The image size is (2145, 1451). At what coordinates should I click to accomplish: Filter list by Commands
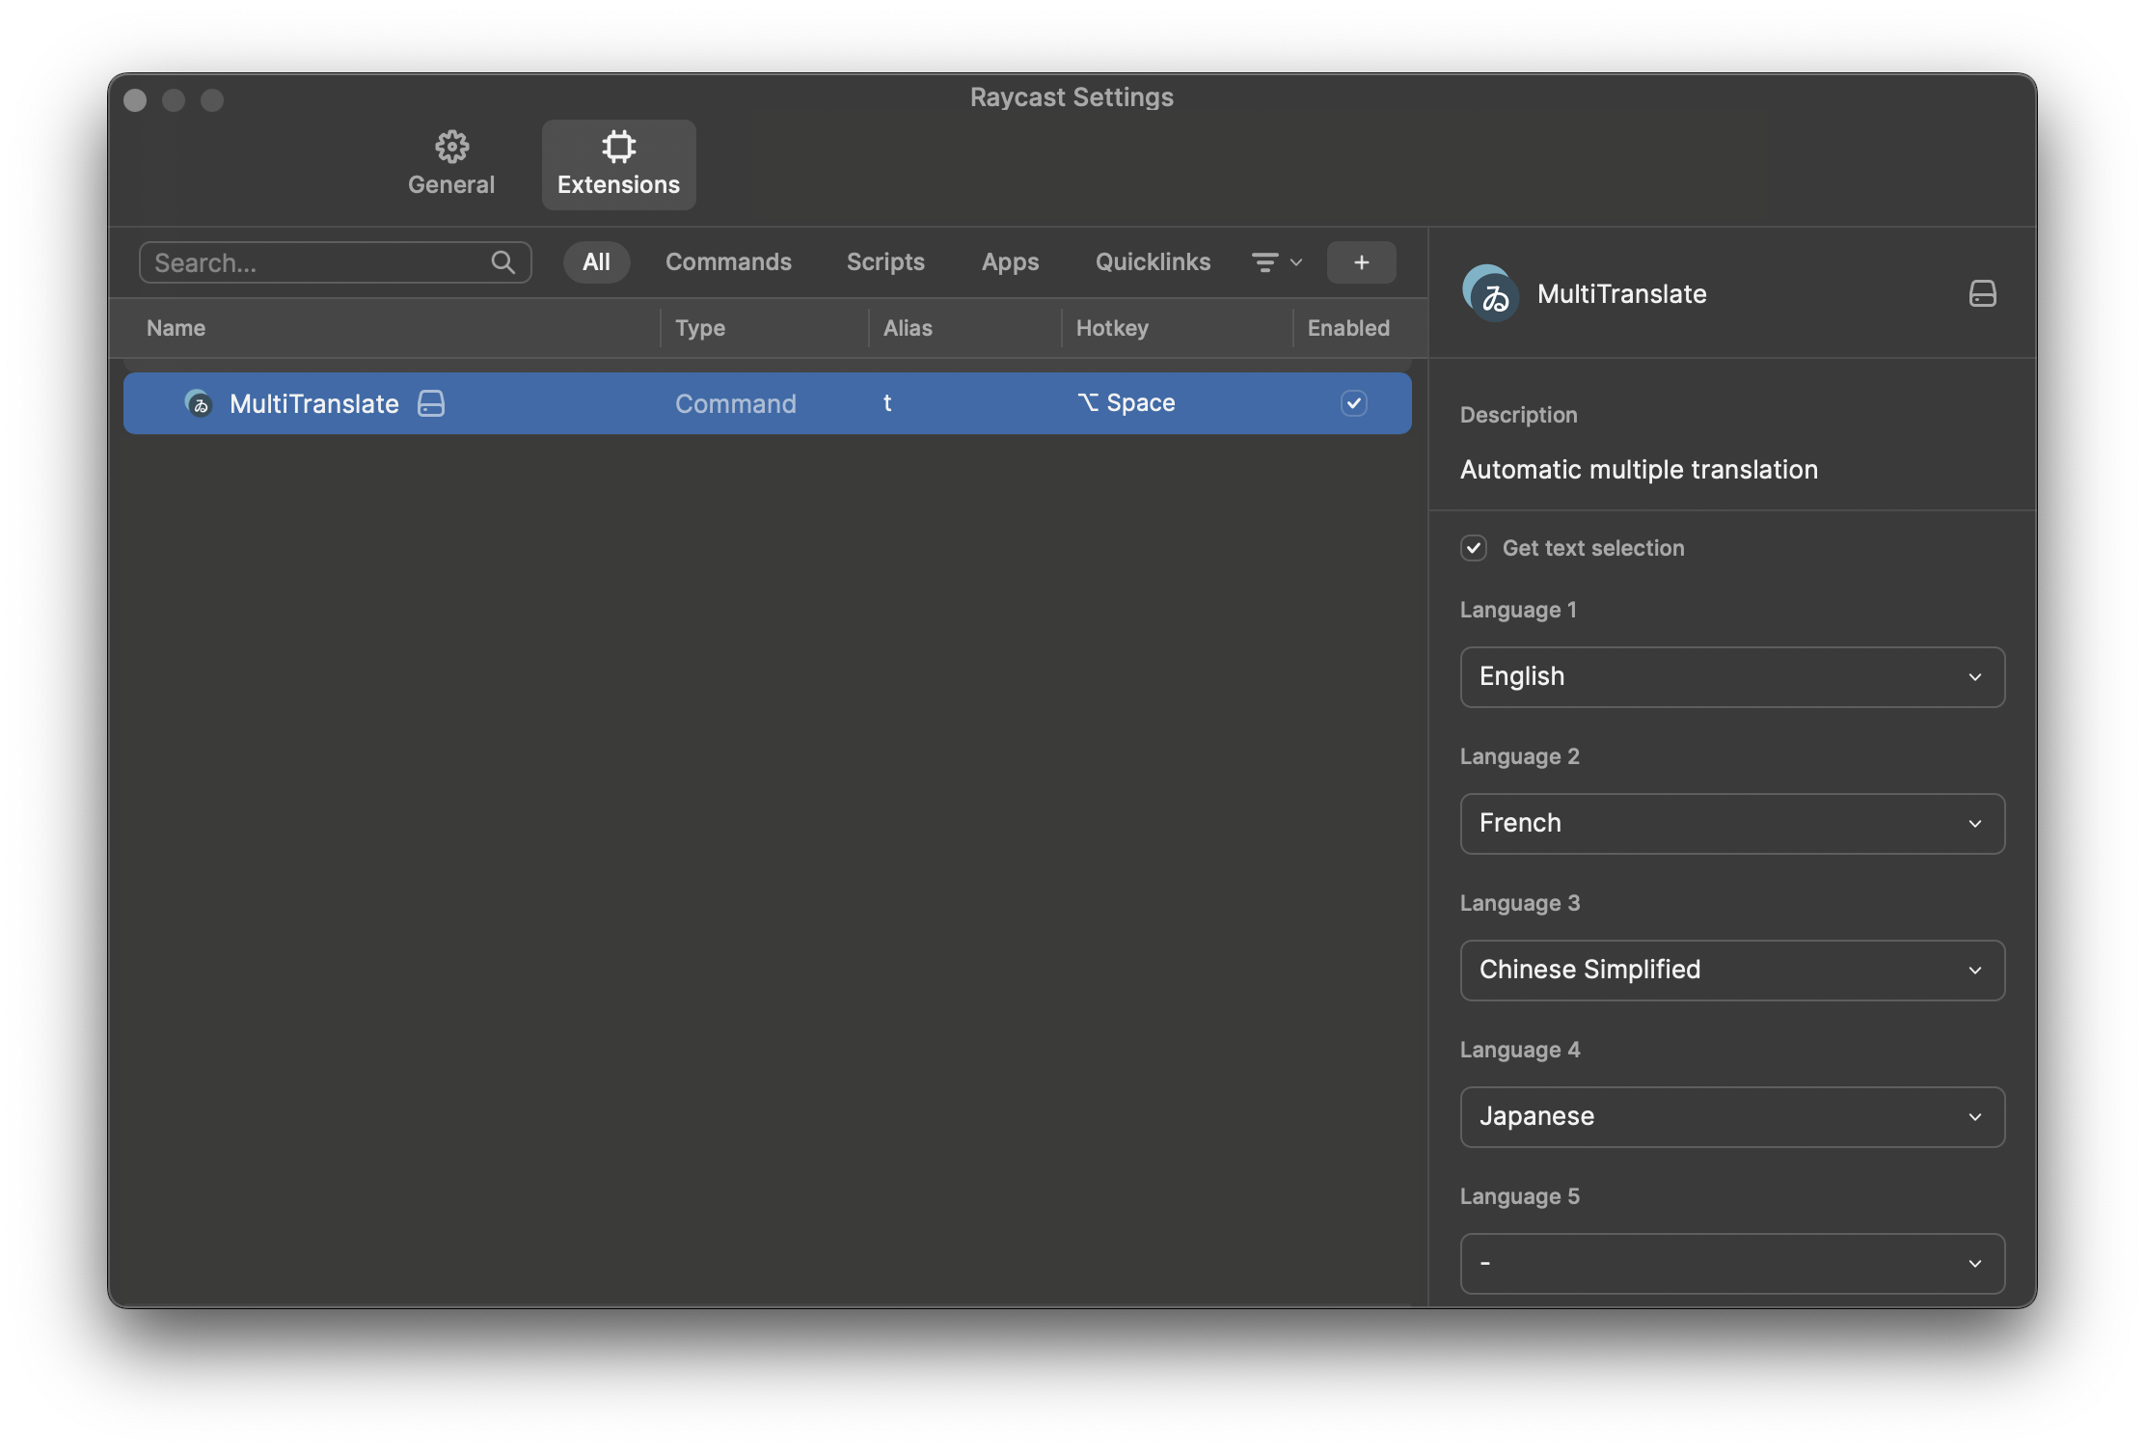click(728, 262)
